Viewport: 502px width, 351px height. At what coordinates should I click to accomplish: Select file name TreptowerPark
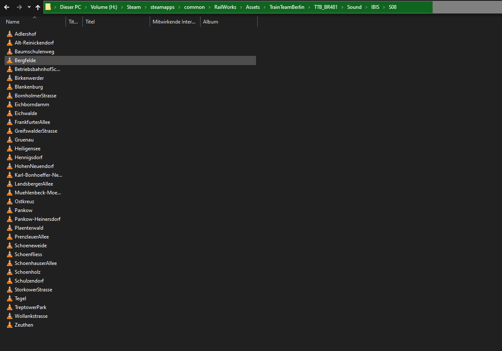pyautogui.click(x=30, y=307)
